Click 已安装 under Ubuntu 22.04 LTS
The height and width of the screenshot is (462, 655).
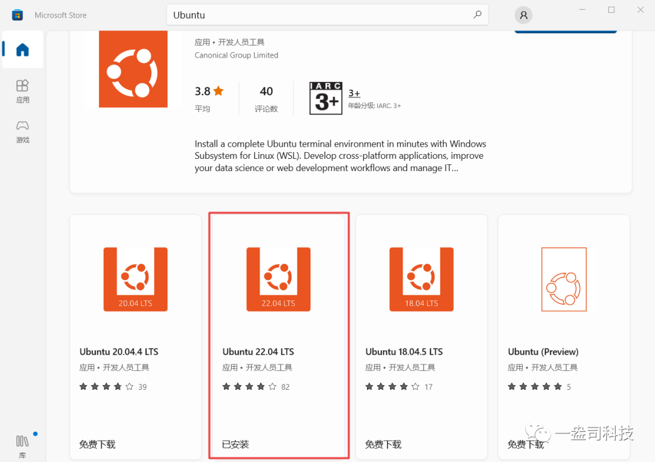(235, 444)
